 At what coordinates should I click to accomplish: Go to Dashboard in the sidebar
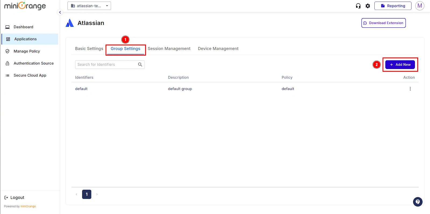23,27
